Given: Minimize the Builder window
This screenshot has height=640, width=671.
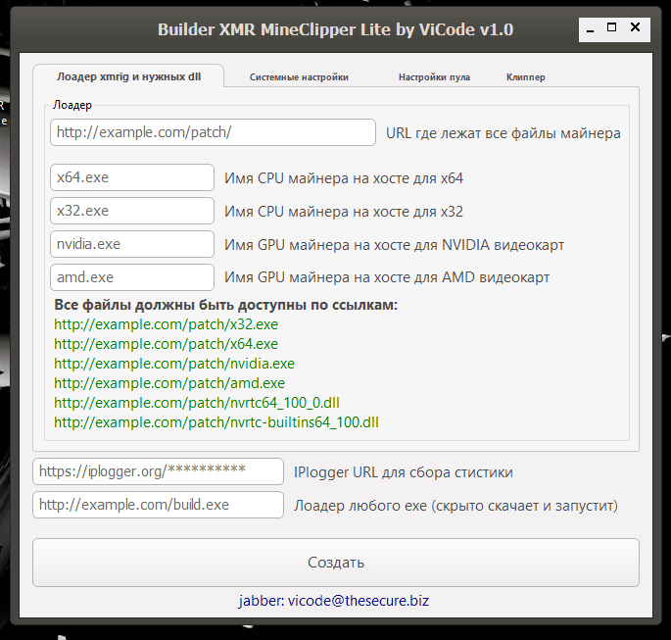Looking at the screenshot, I should 590,29.
